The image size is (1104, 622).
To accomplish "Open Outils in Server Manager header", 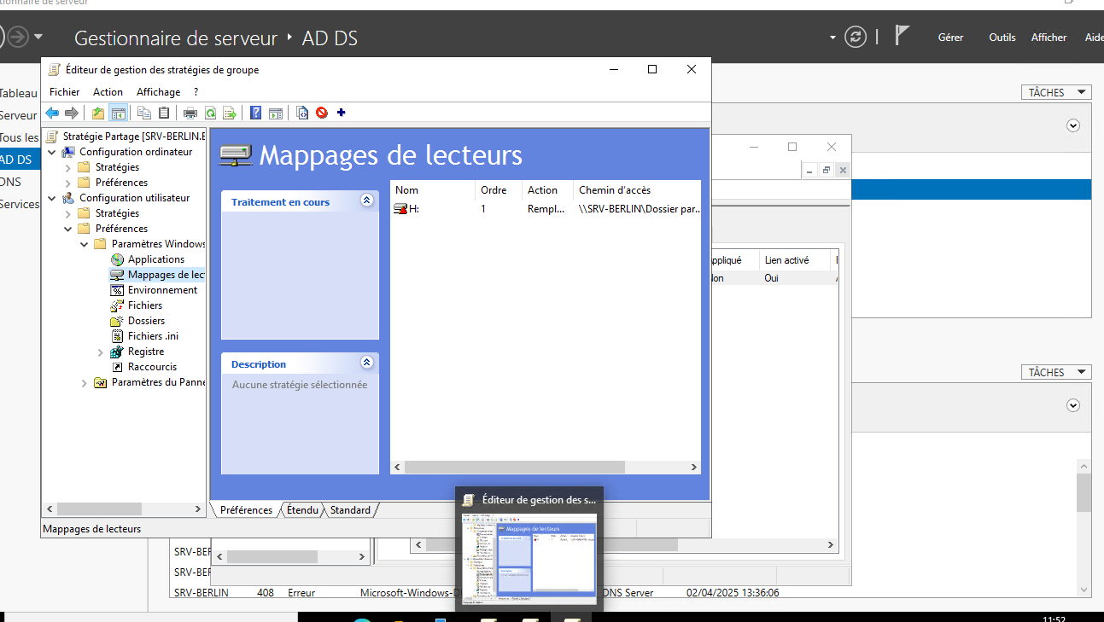I will (x=1002, y=38).
